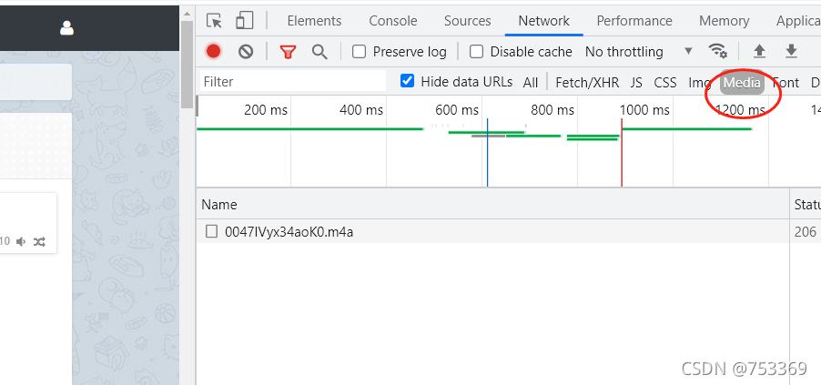Uncheck Hide data URLs checkbox
This screenshot has height=385, width=821.
[x=407, y=81]
